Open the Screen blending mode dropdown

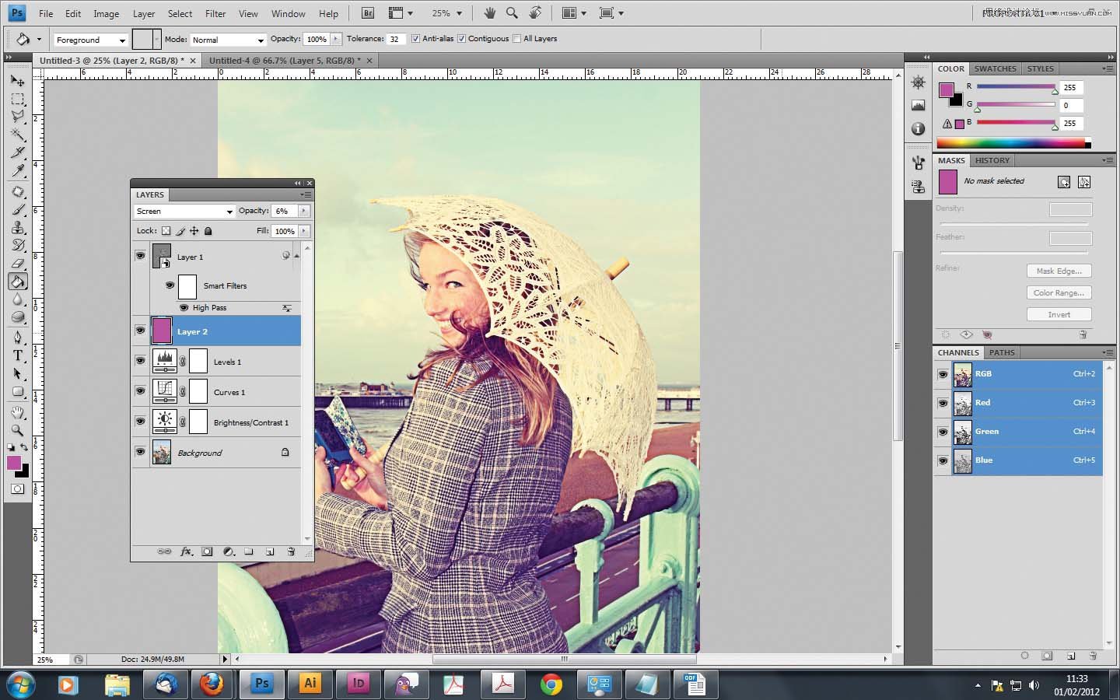click(x=184, y=212)
